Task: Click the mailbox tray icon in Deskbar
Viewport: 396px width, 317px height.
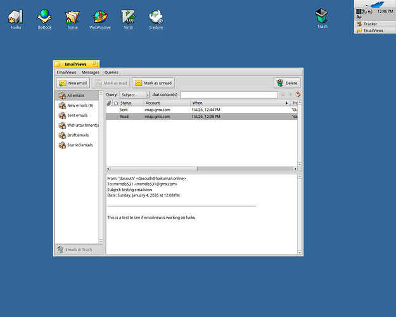Action: coord(359,17)
